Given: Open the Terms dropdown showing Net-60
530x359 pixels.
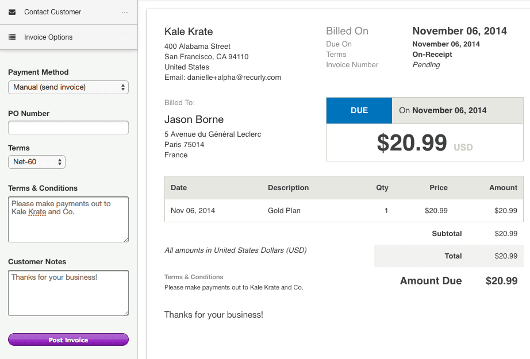Looking at the screenshot, I should [x=37, y=162].
